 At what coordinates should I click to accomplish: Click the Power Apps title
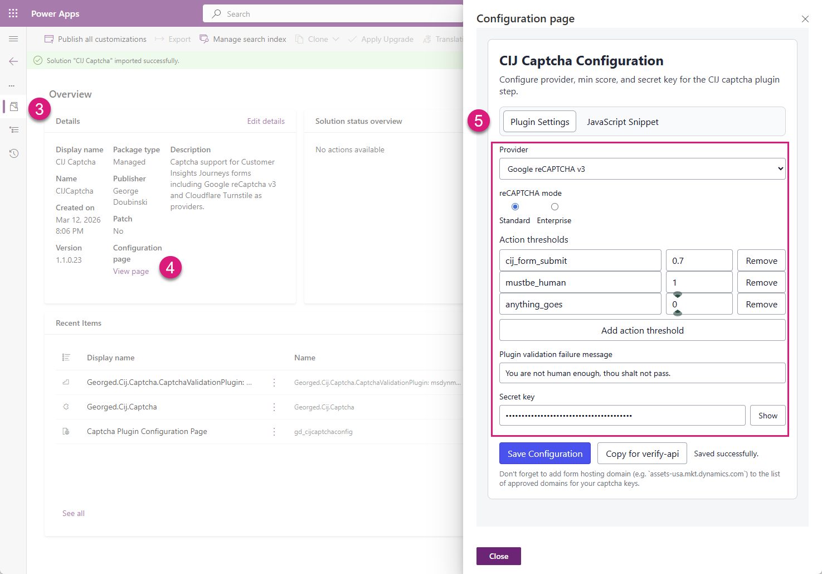55,13
